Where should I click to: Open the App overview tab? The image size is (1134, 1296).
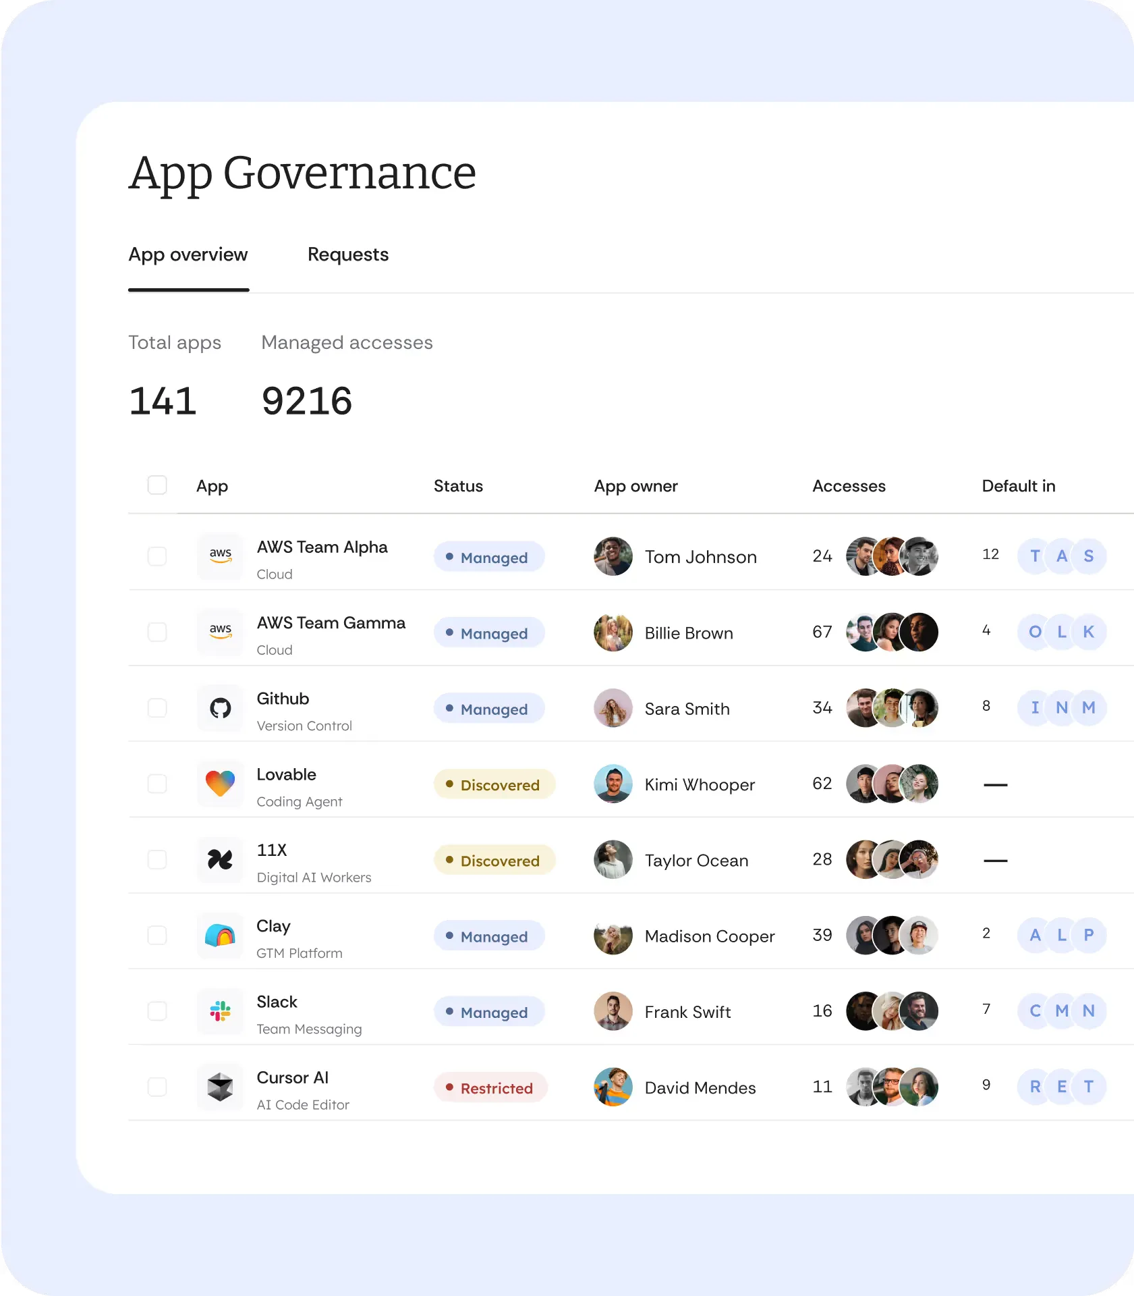click(188, 254)
